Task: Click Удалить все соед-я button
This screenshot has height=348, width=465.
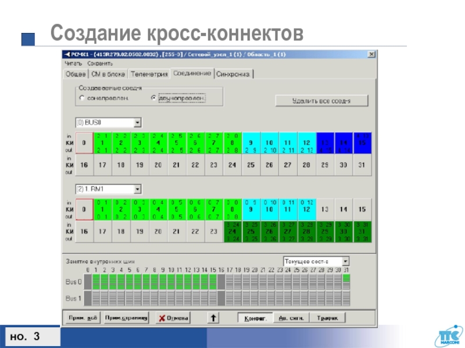Action: click(321, 100)
